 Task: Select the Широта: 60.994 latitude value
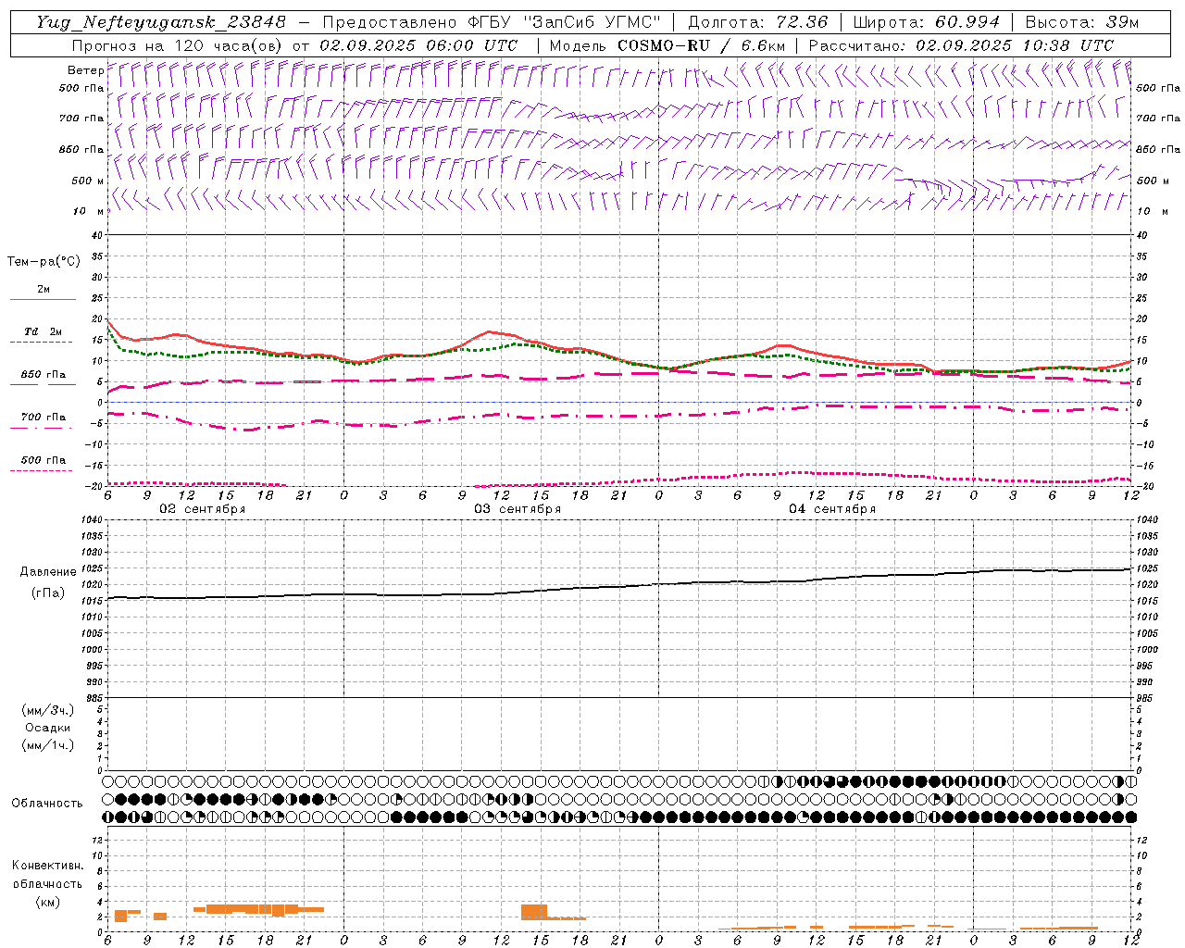(x=927, y=22)
